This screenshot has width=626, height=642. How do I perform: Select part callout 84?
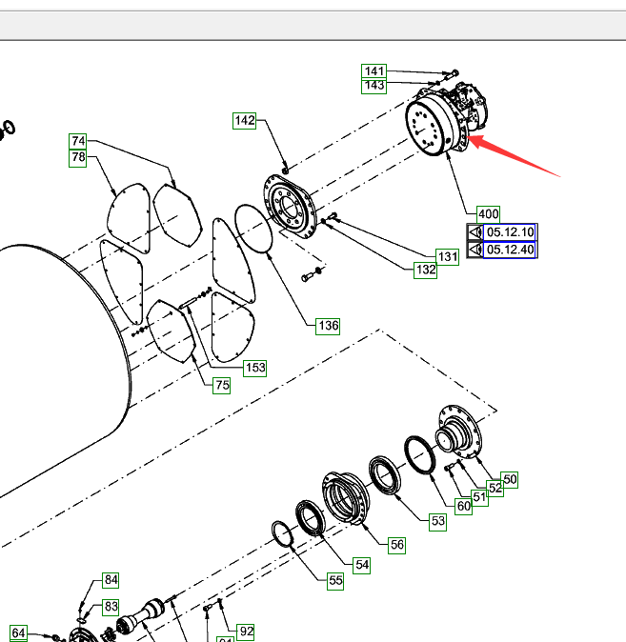[111, 580]
